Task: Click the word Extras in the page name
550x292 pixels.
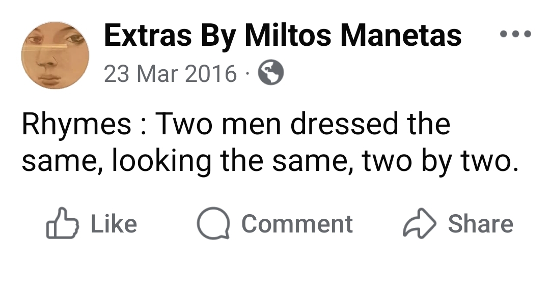Action: [148, 36]
